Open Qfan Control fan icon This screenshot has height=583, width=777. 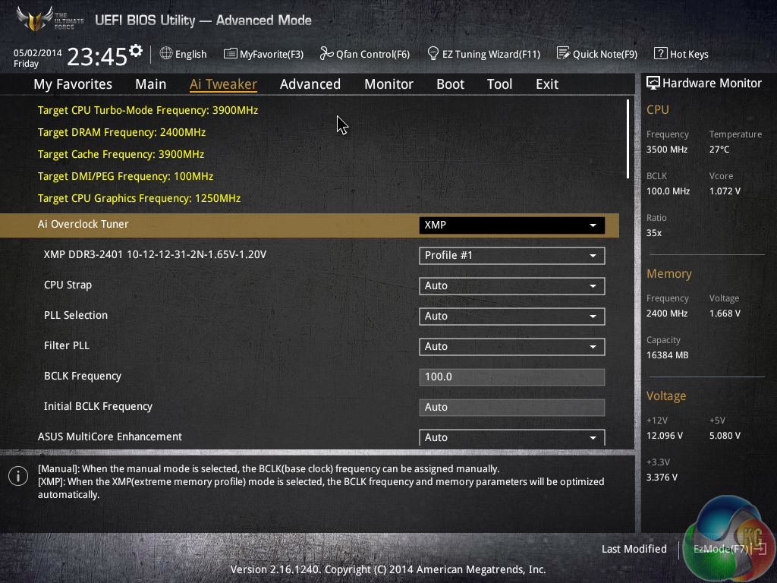[x=326, y=54]
